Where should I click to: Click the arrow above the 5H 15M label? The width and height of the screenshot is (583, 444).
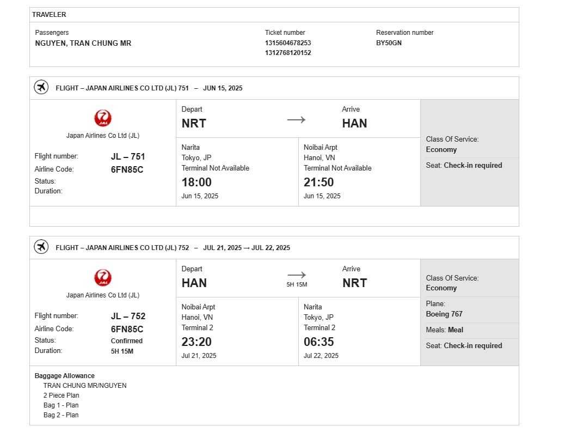[x=297, y=275]
